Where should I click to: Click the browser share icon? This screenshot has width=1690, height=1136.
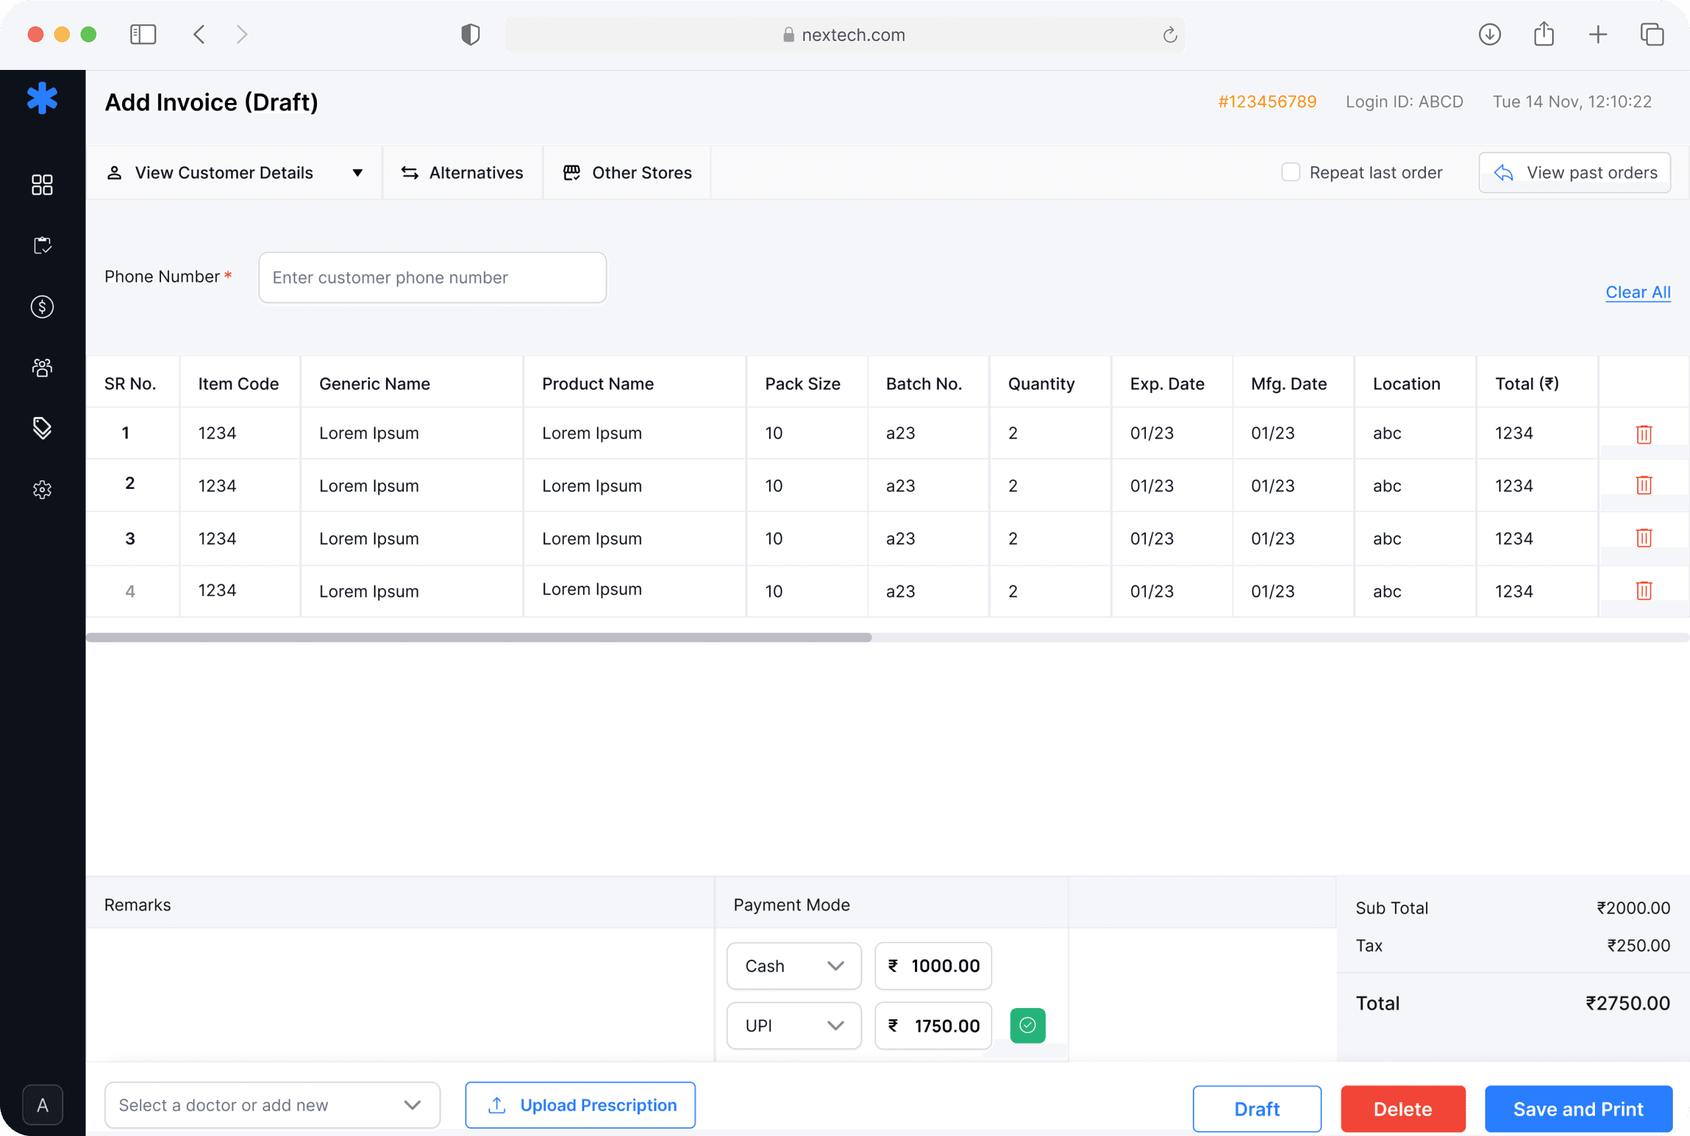coord(1543,34)
